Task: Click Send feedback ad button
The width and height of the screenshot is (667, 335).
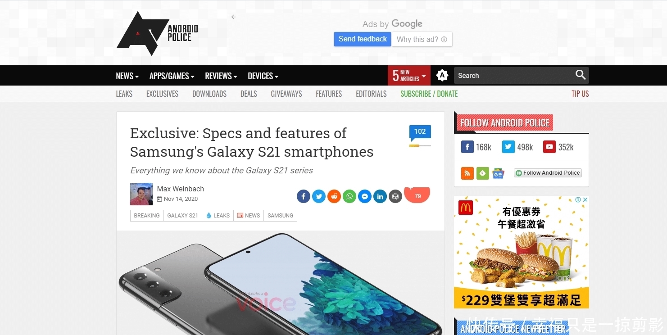Action: click(x=363, y=39)
